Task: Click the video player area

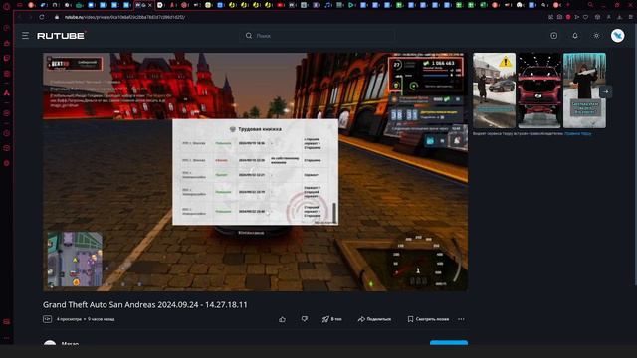Action: [255, 172]
